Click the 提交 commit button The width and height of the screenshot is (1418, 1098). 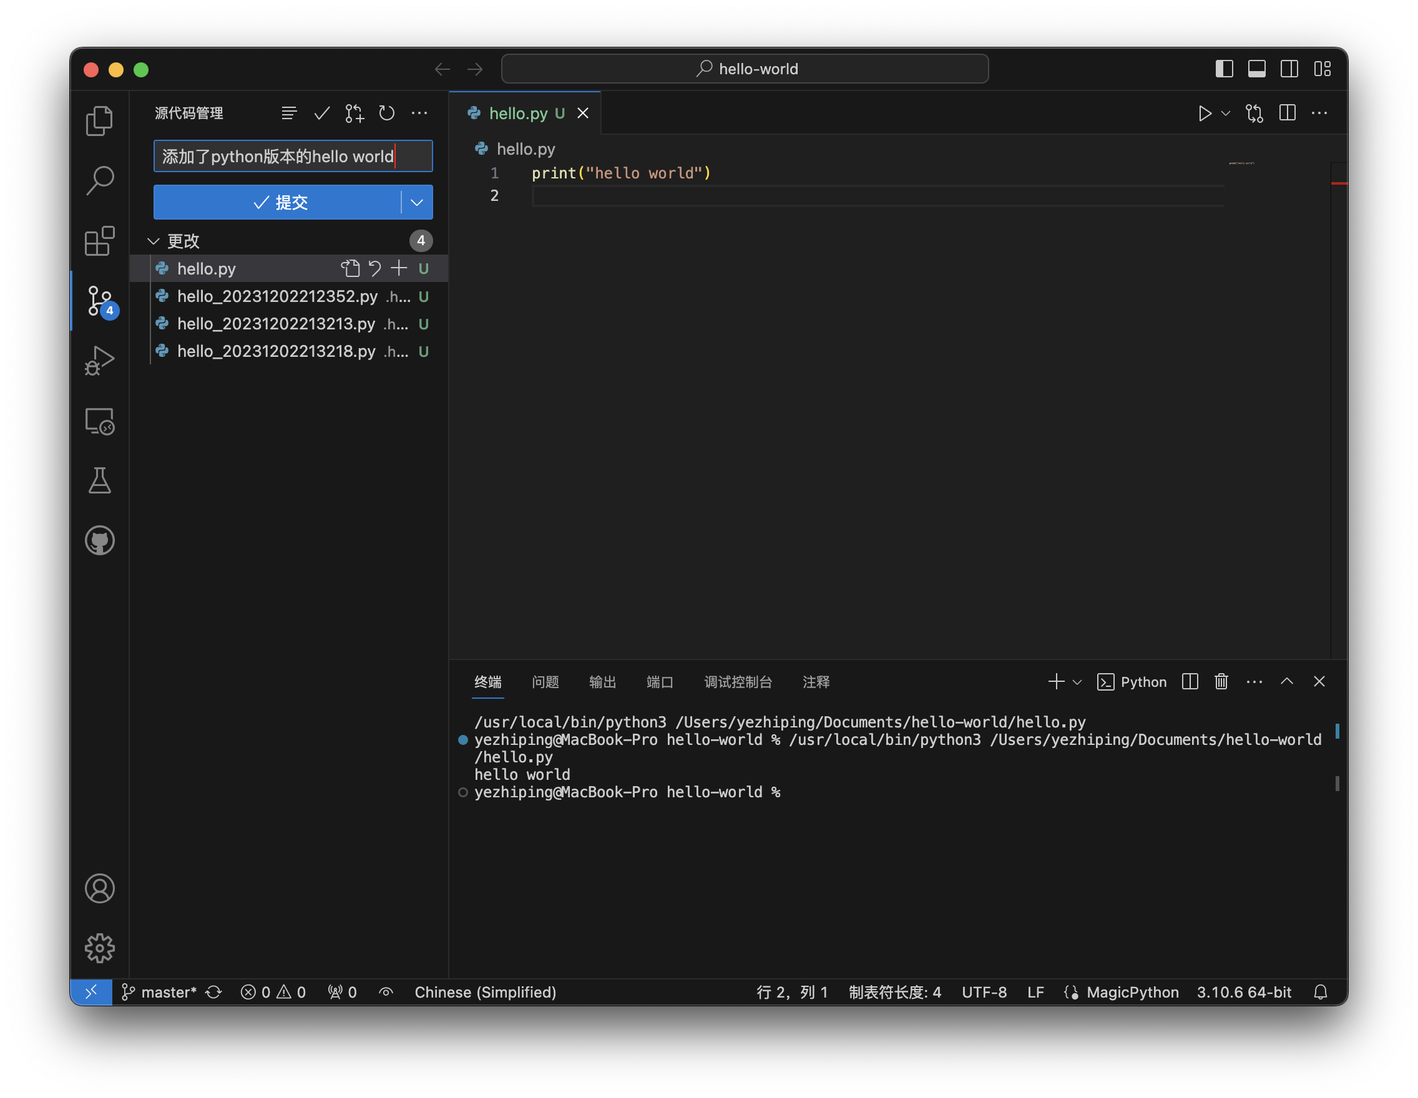click(278, 203)
